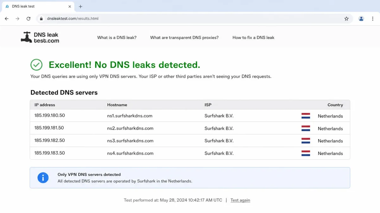Close the DNS leak test tab
The image size is (380, 213).
coord(70,6)
